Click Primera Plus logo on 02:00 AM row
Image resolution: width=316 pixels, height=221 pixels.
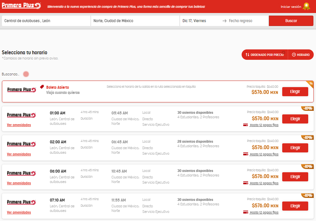21,144
